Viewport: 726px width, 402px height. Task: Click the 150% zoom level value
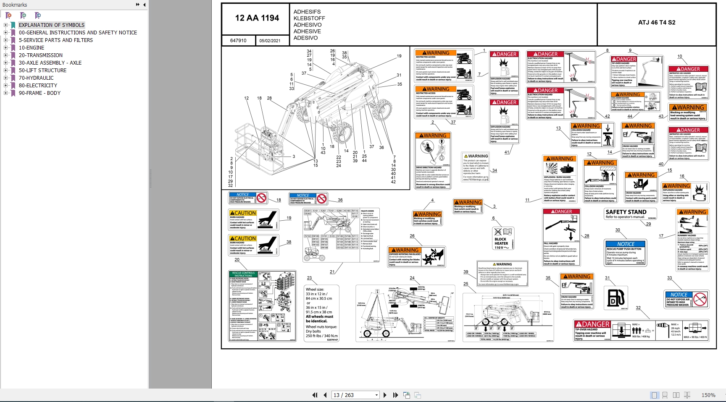(x=708, y=395)
